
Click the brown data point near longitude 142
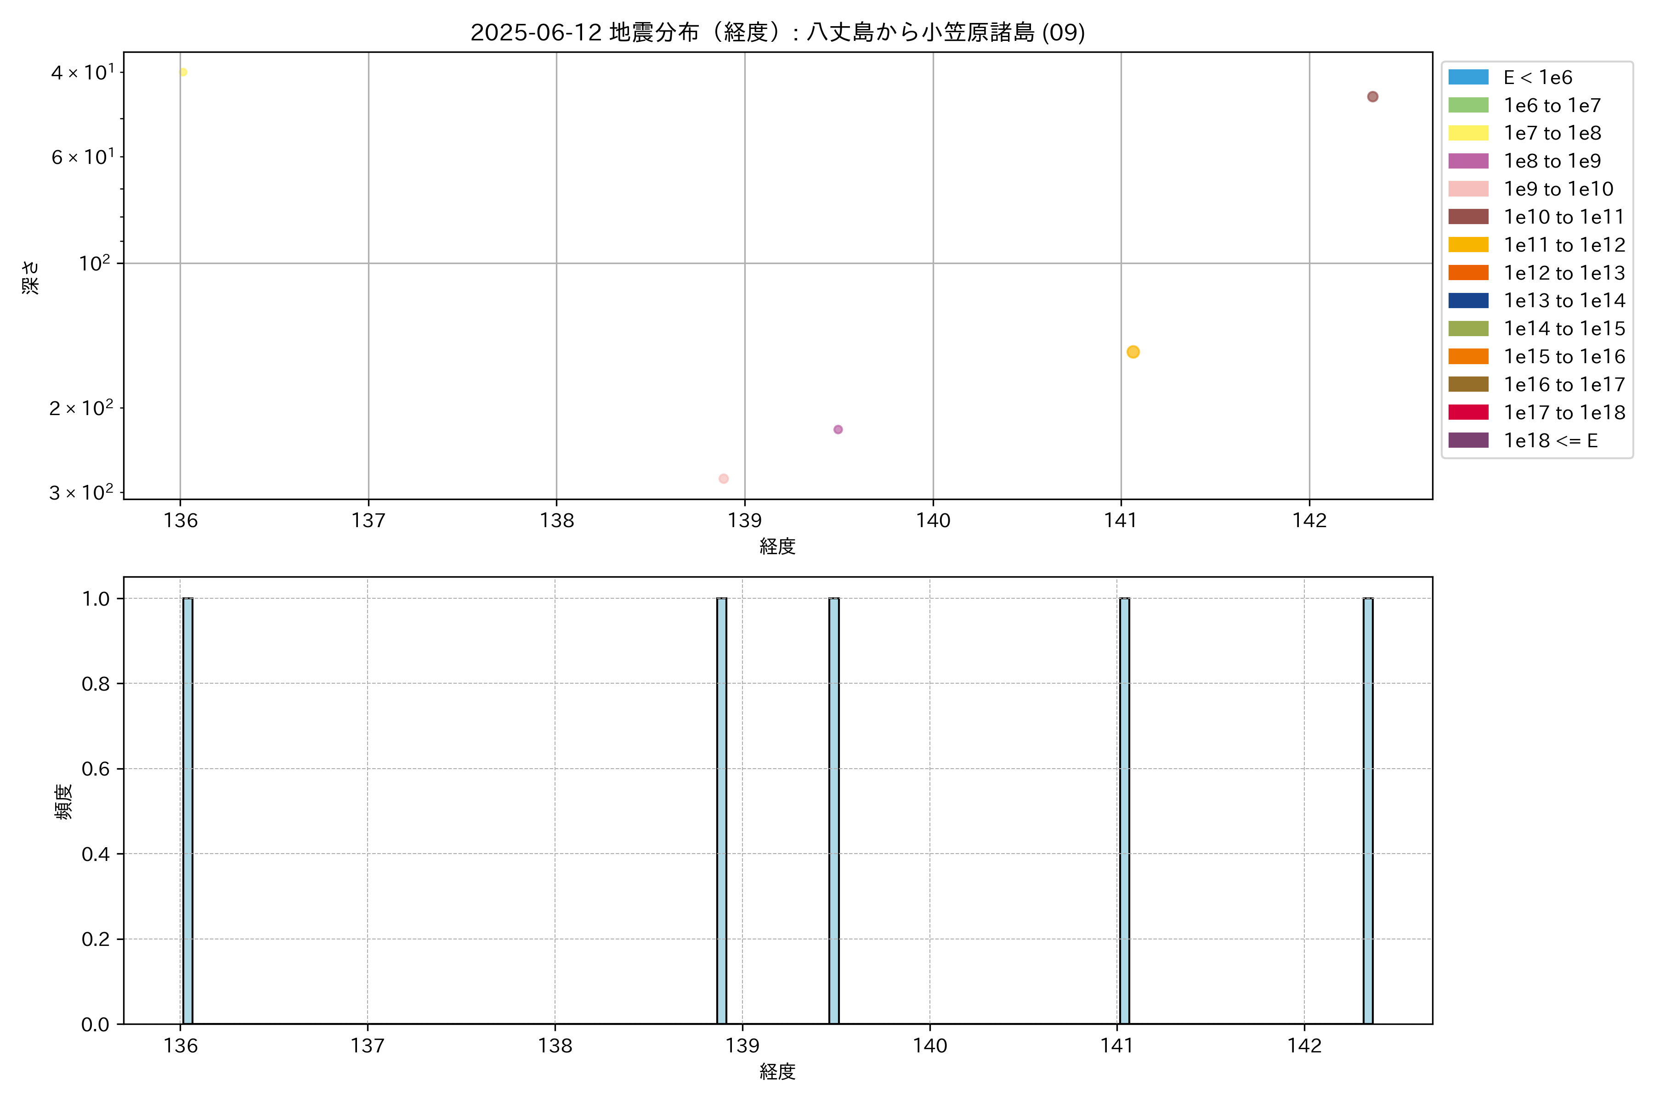coord(1372,97)
